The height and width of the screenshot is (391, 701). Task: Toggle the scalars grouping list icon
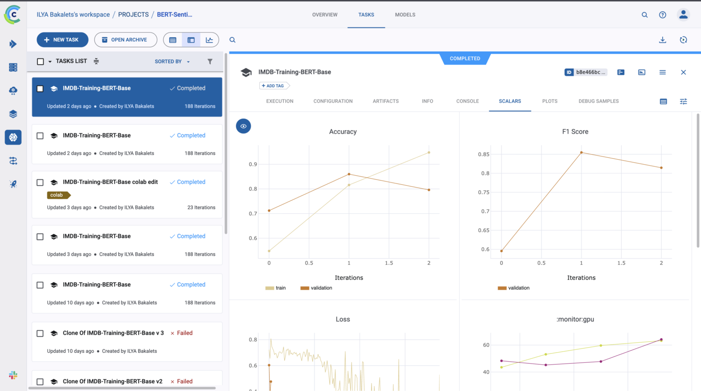(x=663, y=101)
